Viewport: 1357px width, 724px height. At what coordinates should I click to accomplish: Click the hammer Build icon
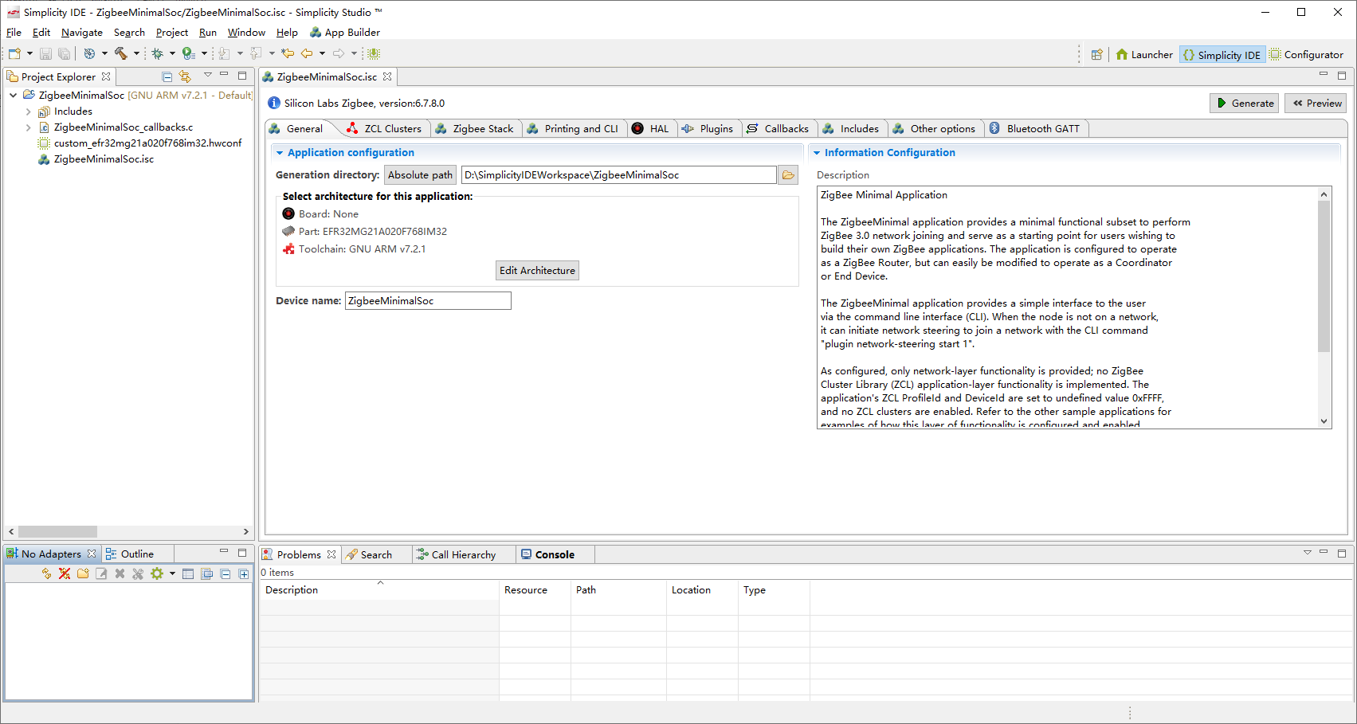[x=121, y=53]
